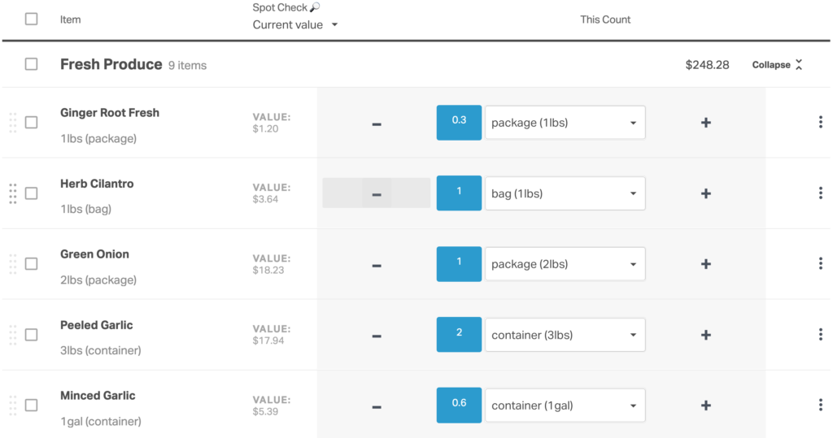The width and height of the screenshot is (833, 438).
Task: Click the plus icon for Herb Cilantro
Action: pyautogui.click(x=705, y=194)
